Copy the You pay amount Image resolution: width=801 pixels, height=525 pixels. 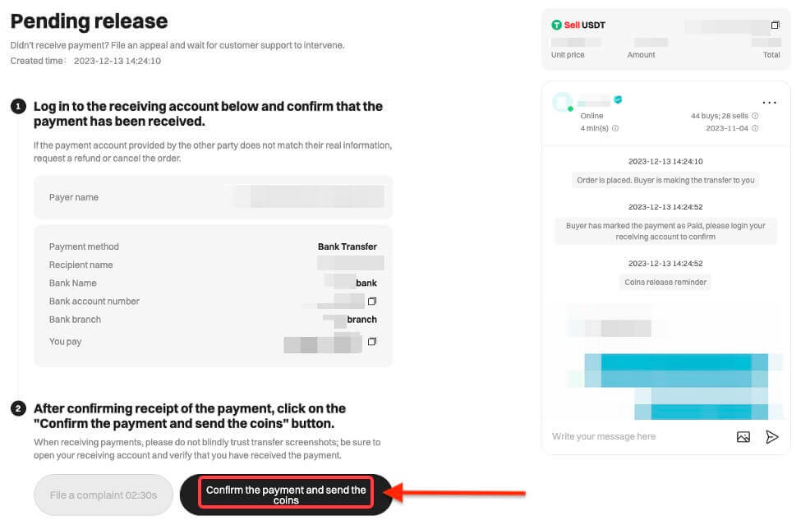[x=372, y=341]
